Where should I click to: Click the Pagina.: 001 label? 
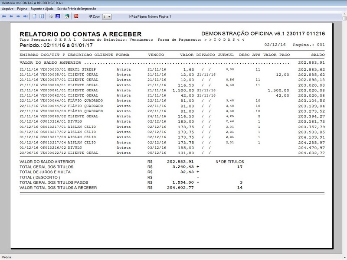click(x=309, y=45)
